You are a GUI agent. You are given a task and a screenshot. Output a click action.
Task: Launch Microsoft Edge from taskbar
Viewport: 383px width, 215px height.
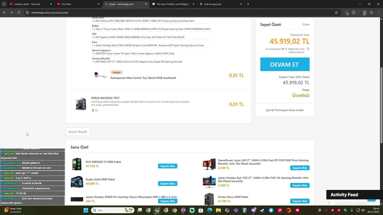click(209, 210)
